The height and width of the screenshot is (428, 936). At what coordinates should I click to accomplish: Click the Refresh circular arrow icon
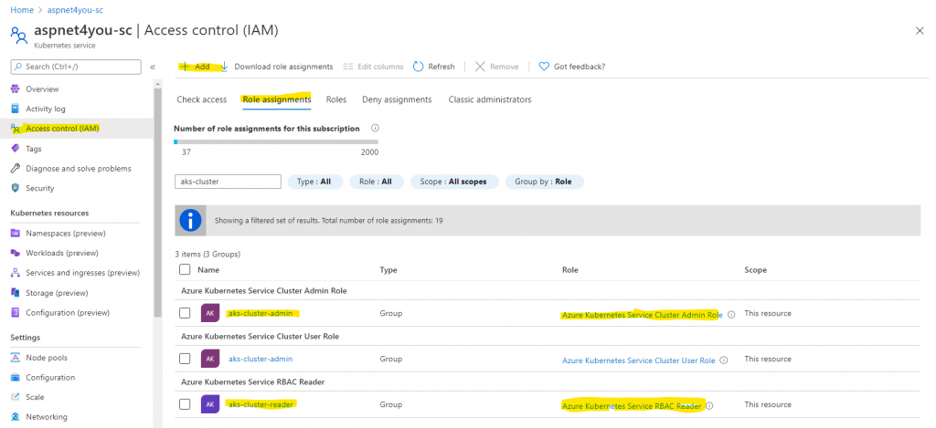click(x=419, y=67)
